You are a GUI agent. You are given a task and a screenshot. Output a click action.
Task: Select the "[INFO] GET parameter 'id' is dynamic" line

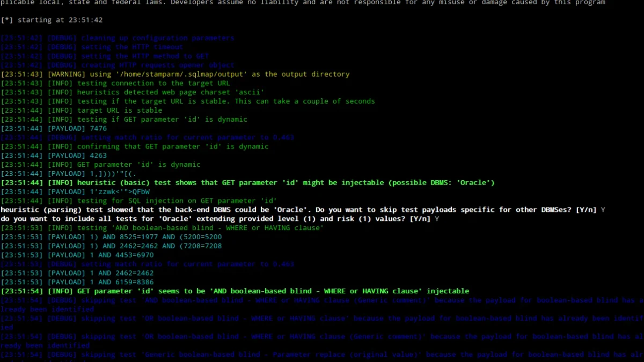[101, 165]
